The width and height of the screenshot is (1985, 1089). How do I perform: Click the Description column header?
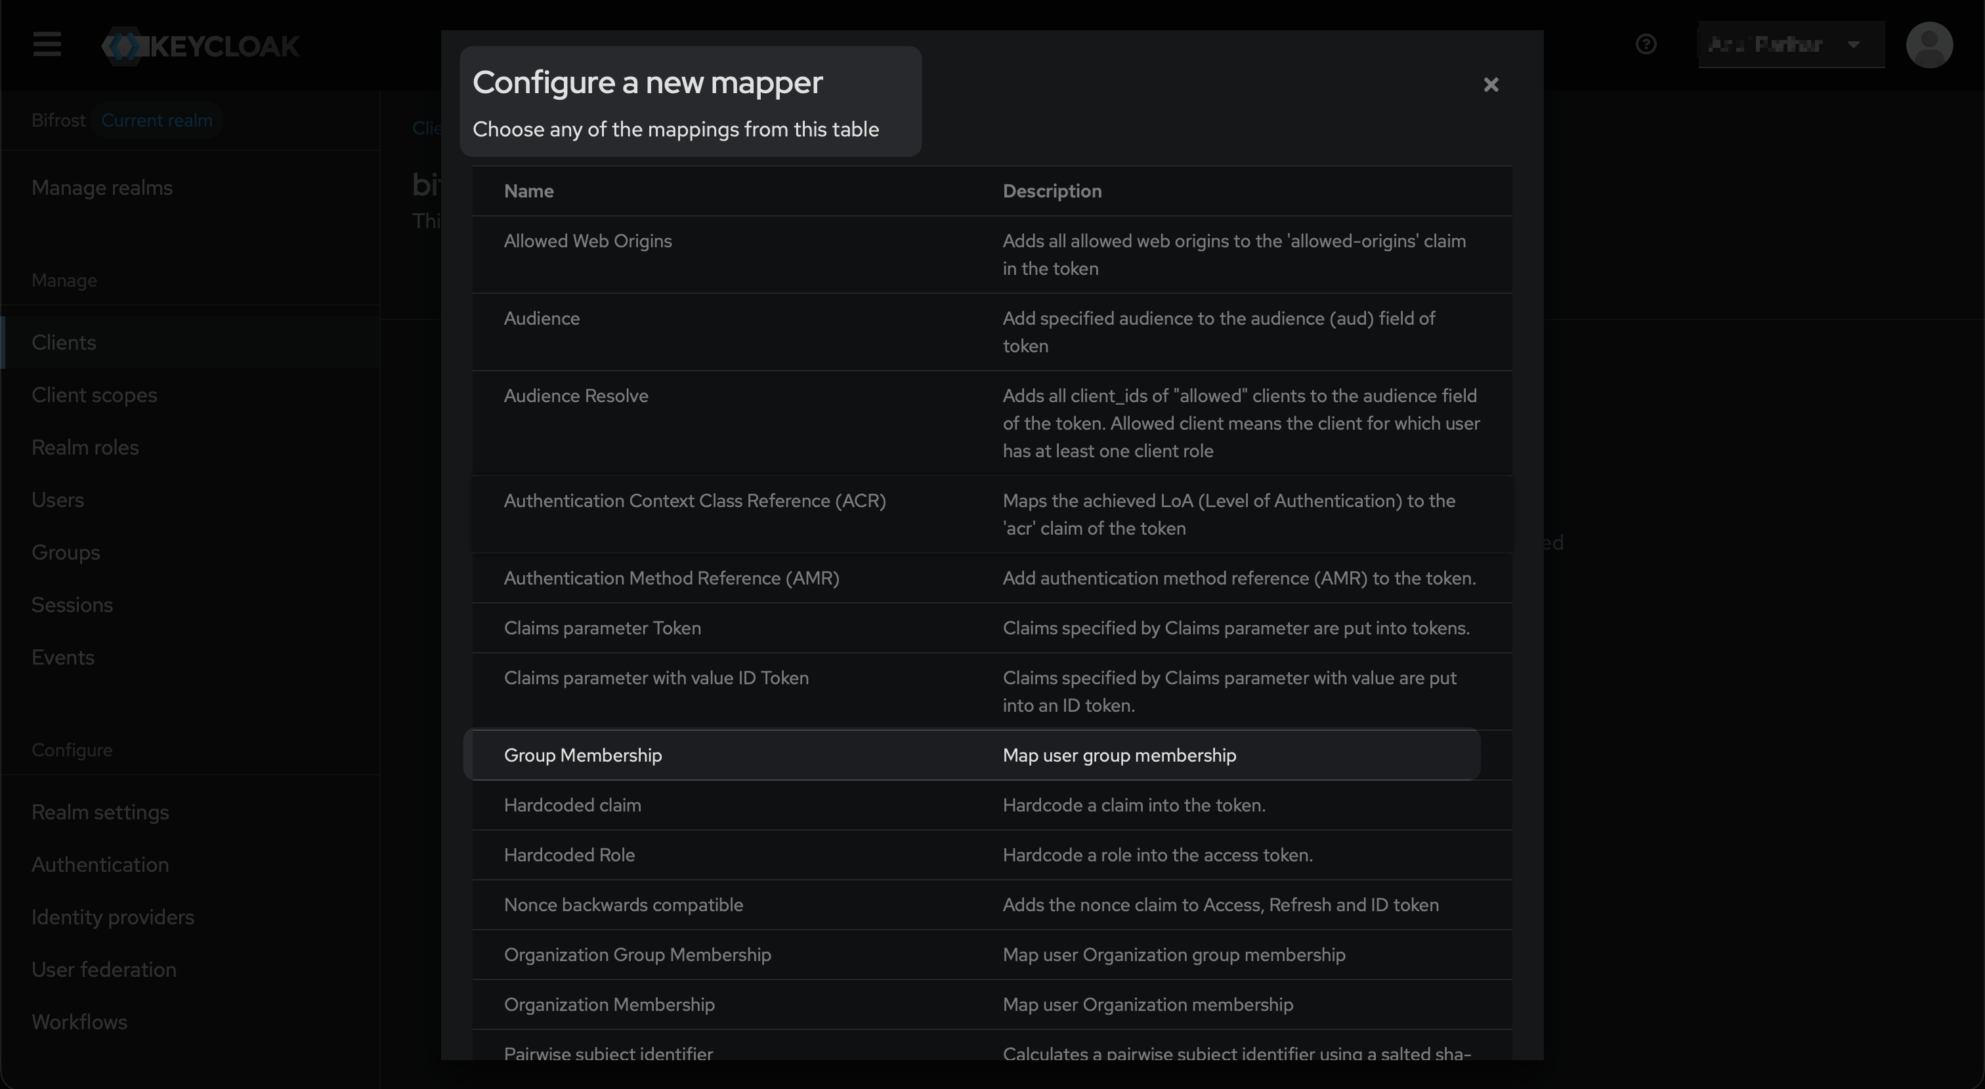tap(1052, 191)
